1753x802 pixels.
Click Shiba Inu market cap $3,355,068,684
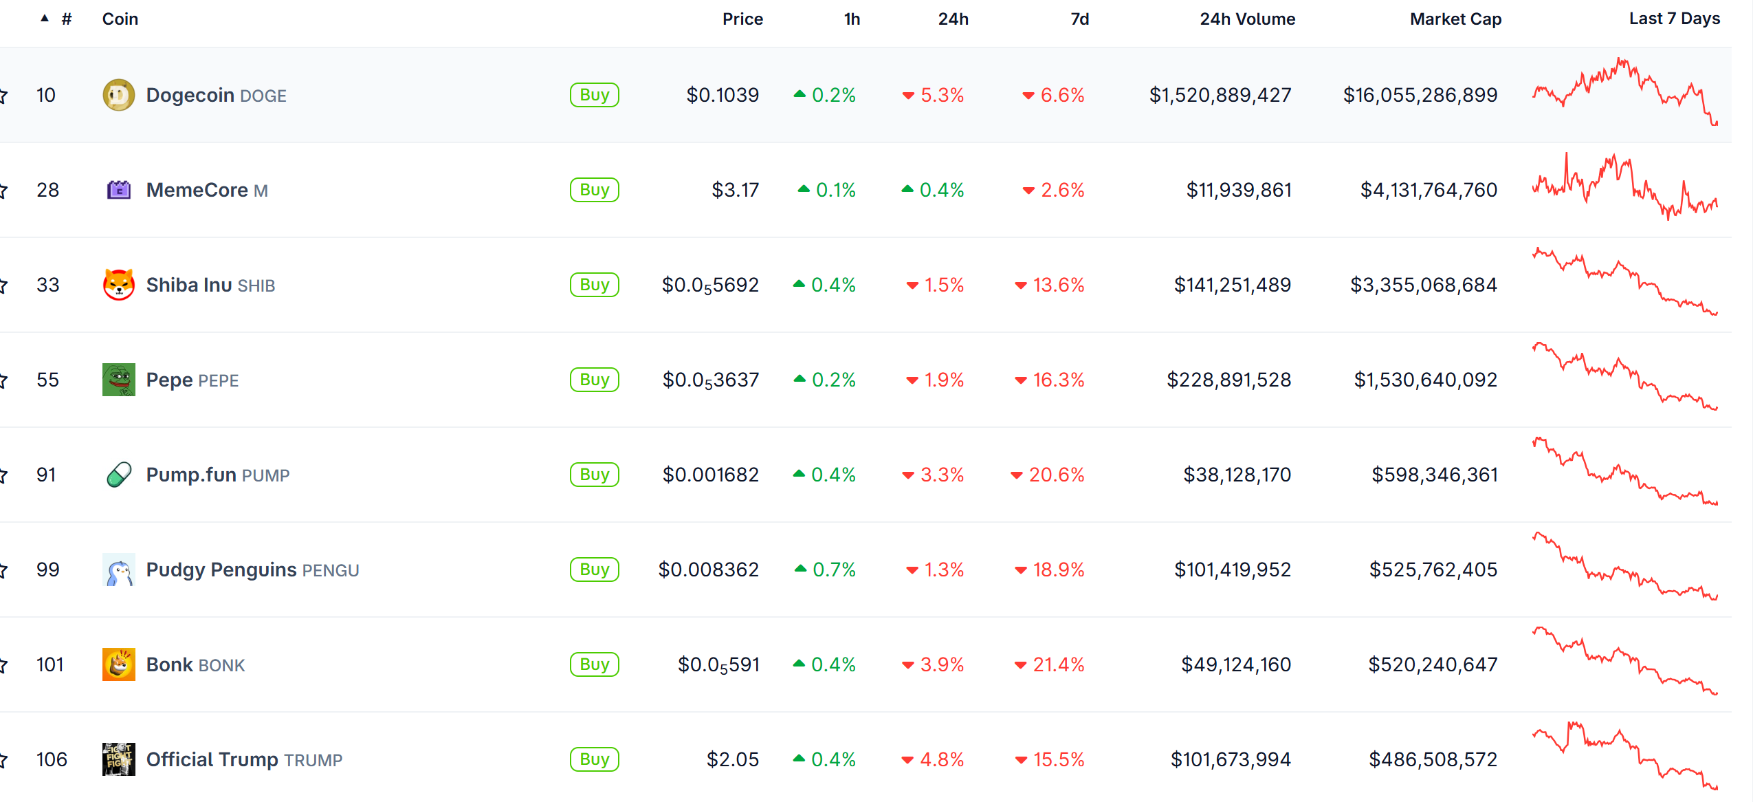point(1424,285)
